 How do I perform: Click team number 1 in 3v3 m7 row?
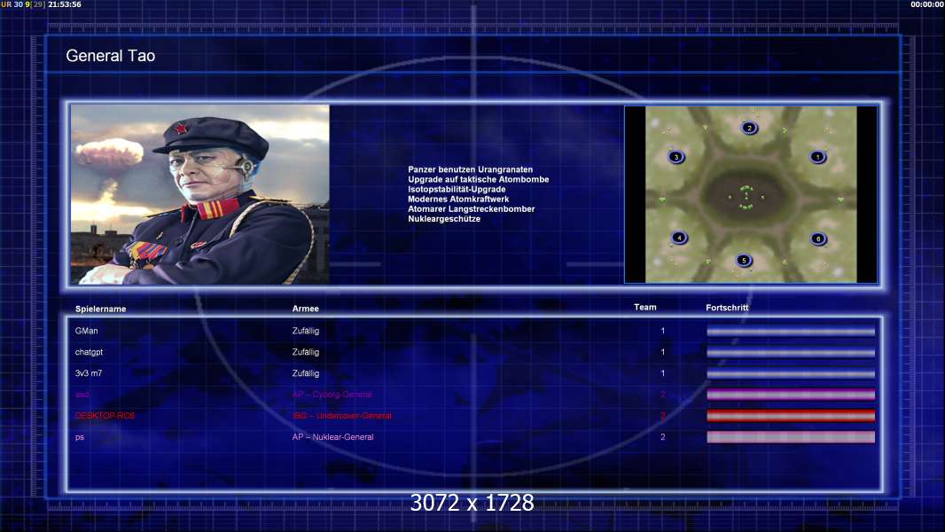(663, 373)
